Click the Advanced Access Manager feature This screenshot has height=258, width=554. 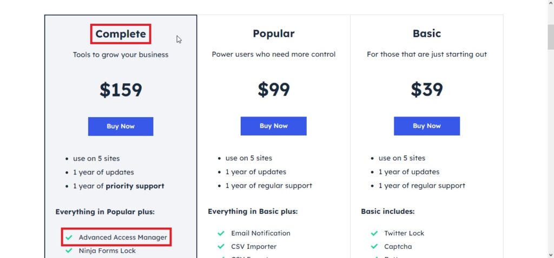(123, 237)
